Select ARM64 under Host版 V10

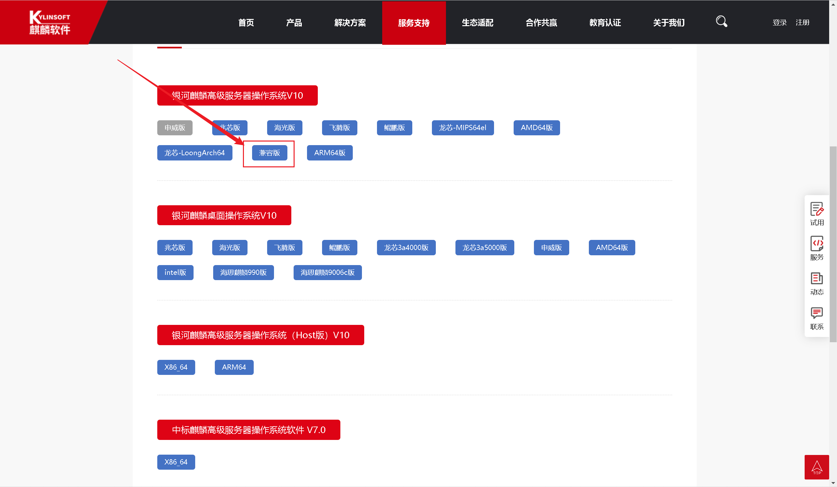pyautogui.click(x=234, y=367)
